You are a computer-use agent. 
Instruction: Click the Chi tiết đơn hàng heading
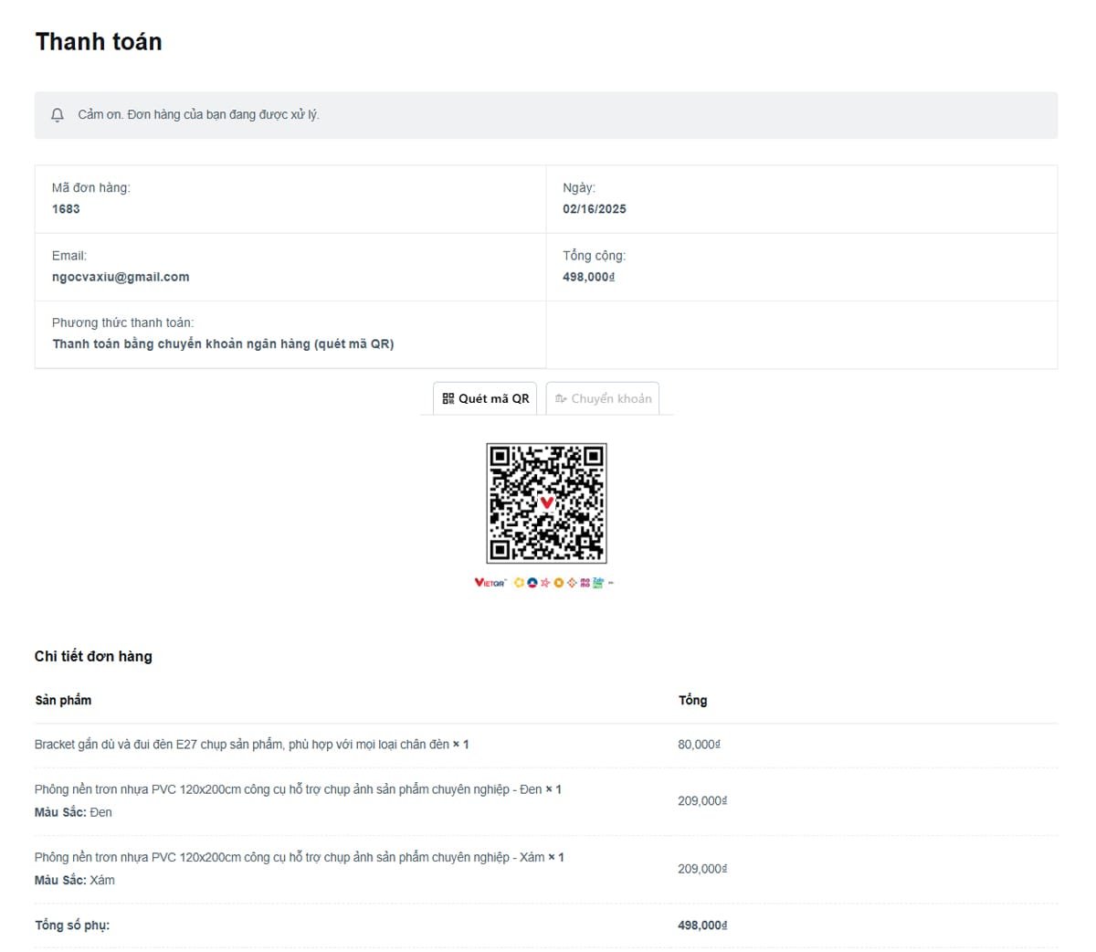tap(93, 656)
